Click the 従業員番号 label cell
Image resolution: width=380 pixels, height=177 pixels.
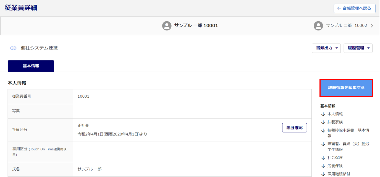[x=40, y=97]
